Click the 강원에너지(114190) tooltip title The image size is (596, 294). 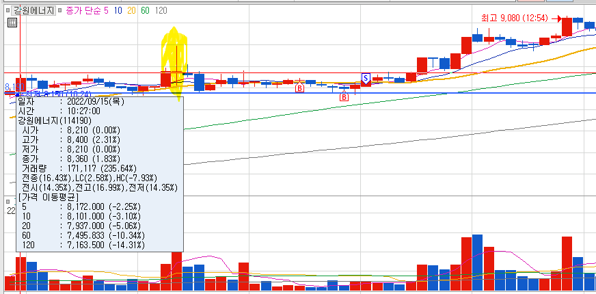tap(55, 120)
